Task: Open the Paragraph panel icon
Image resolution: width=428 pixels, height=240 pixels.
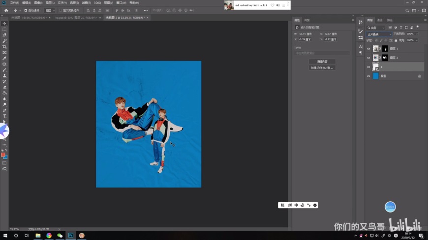Action: pos(361,53)
